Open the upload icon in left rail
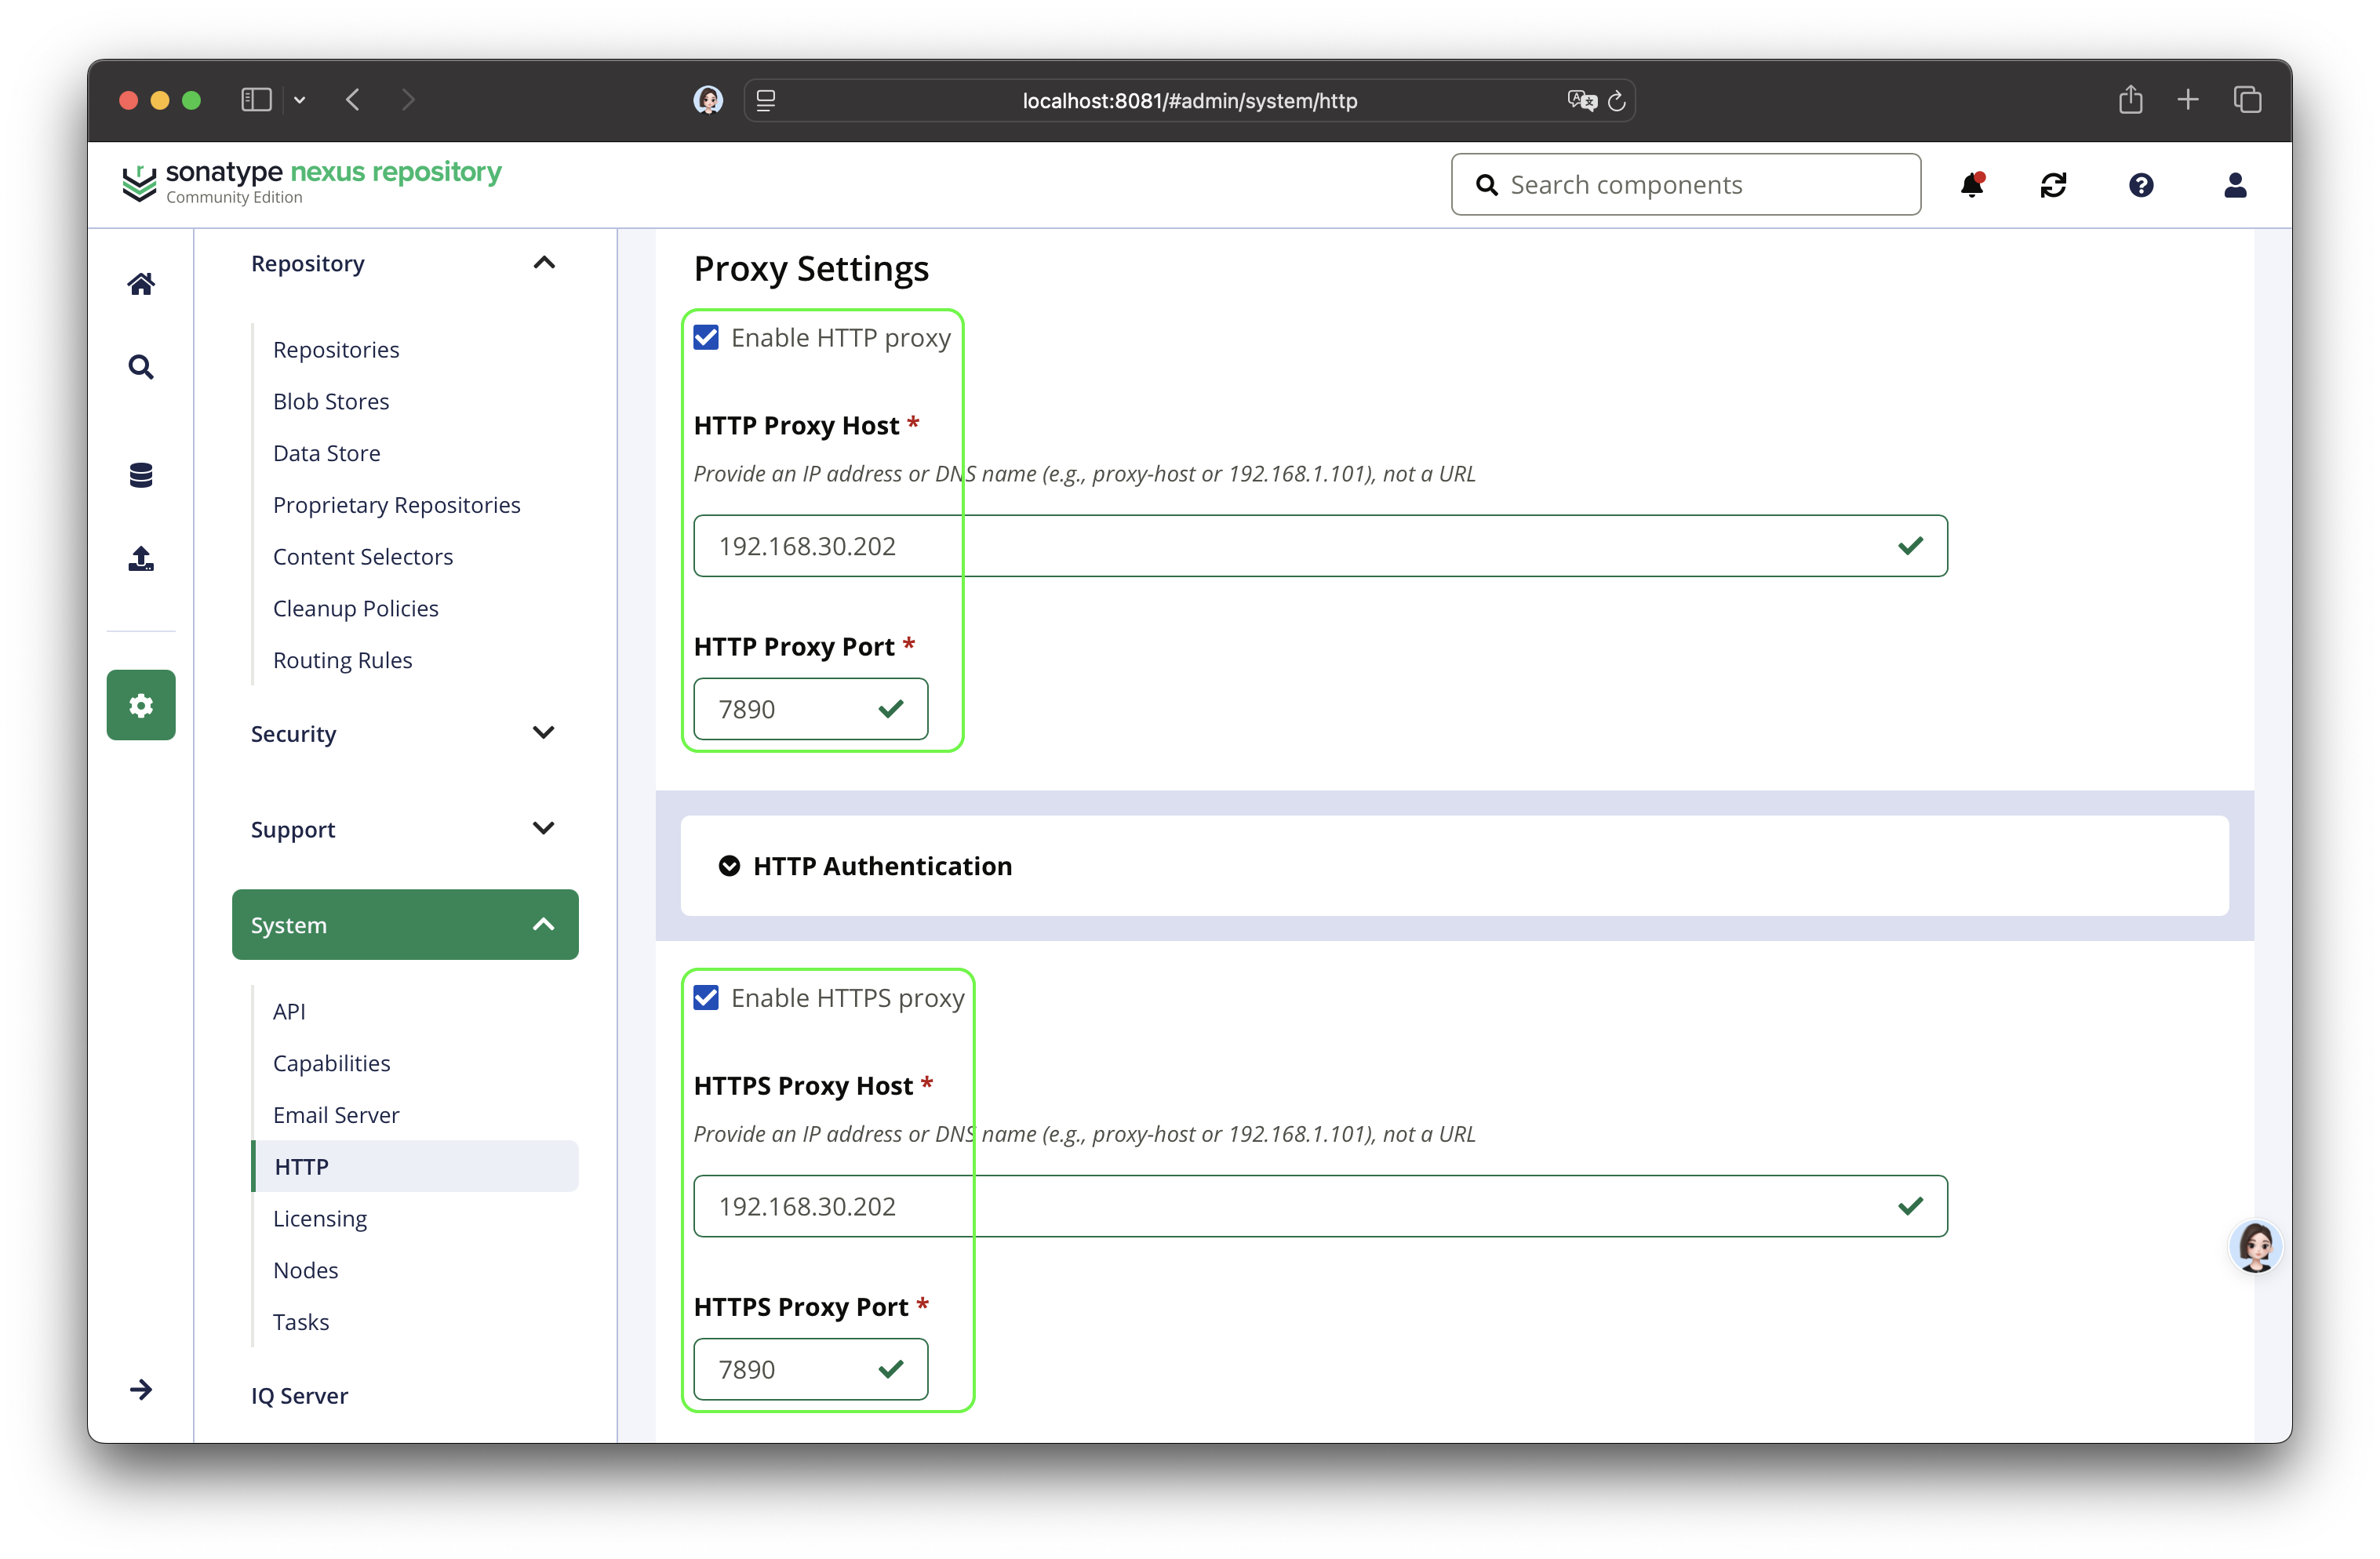The width and height of the screenshot is (2380, 1559). coord(141,558)
